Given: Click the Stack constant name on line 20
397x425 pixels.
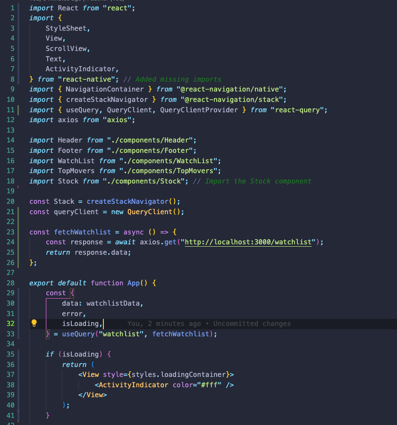Looking at the screenshot, I should coord(64,201).
